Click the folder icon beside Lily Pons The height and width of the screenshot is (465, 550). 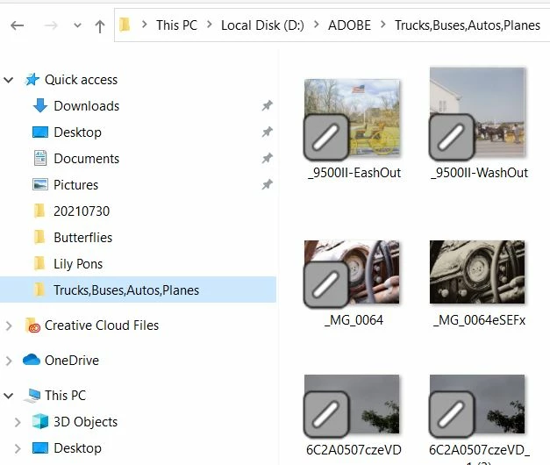point(39,263)
